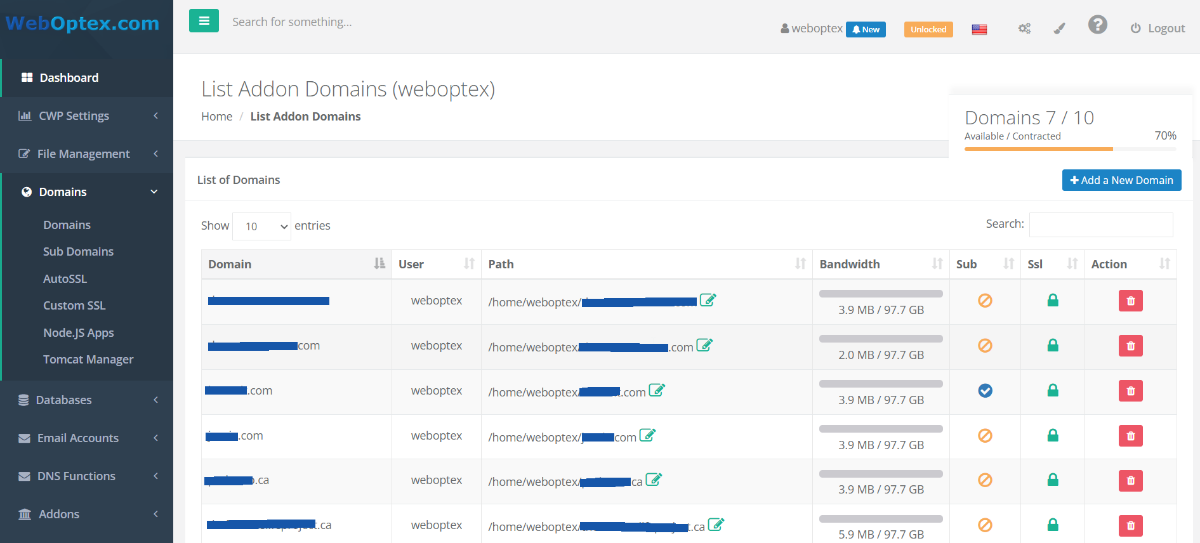Open the Show entries dropdown

[261, 226]
